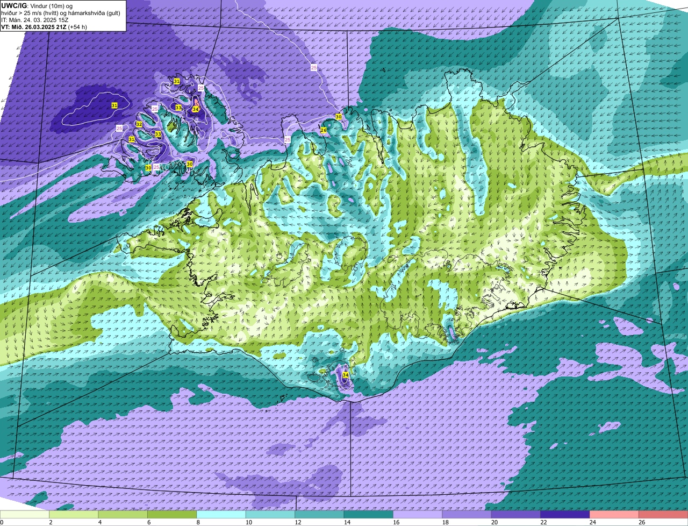Click the 22–24 m/s dark indigo swatch
Viewport: 688px width, 526px height.
[x=565, y=514]
